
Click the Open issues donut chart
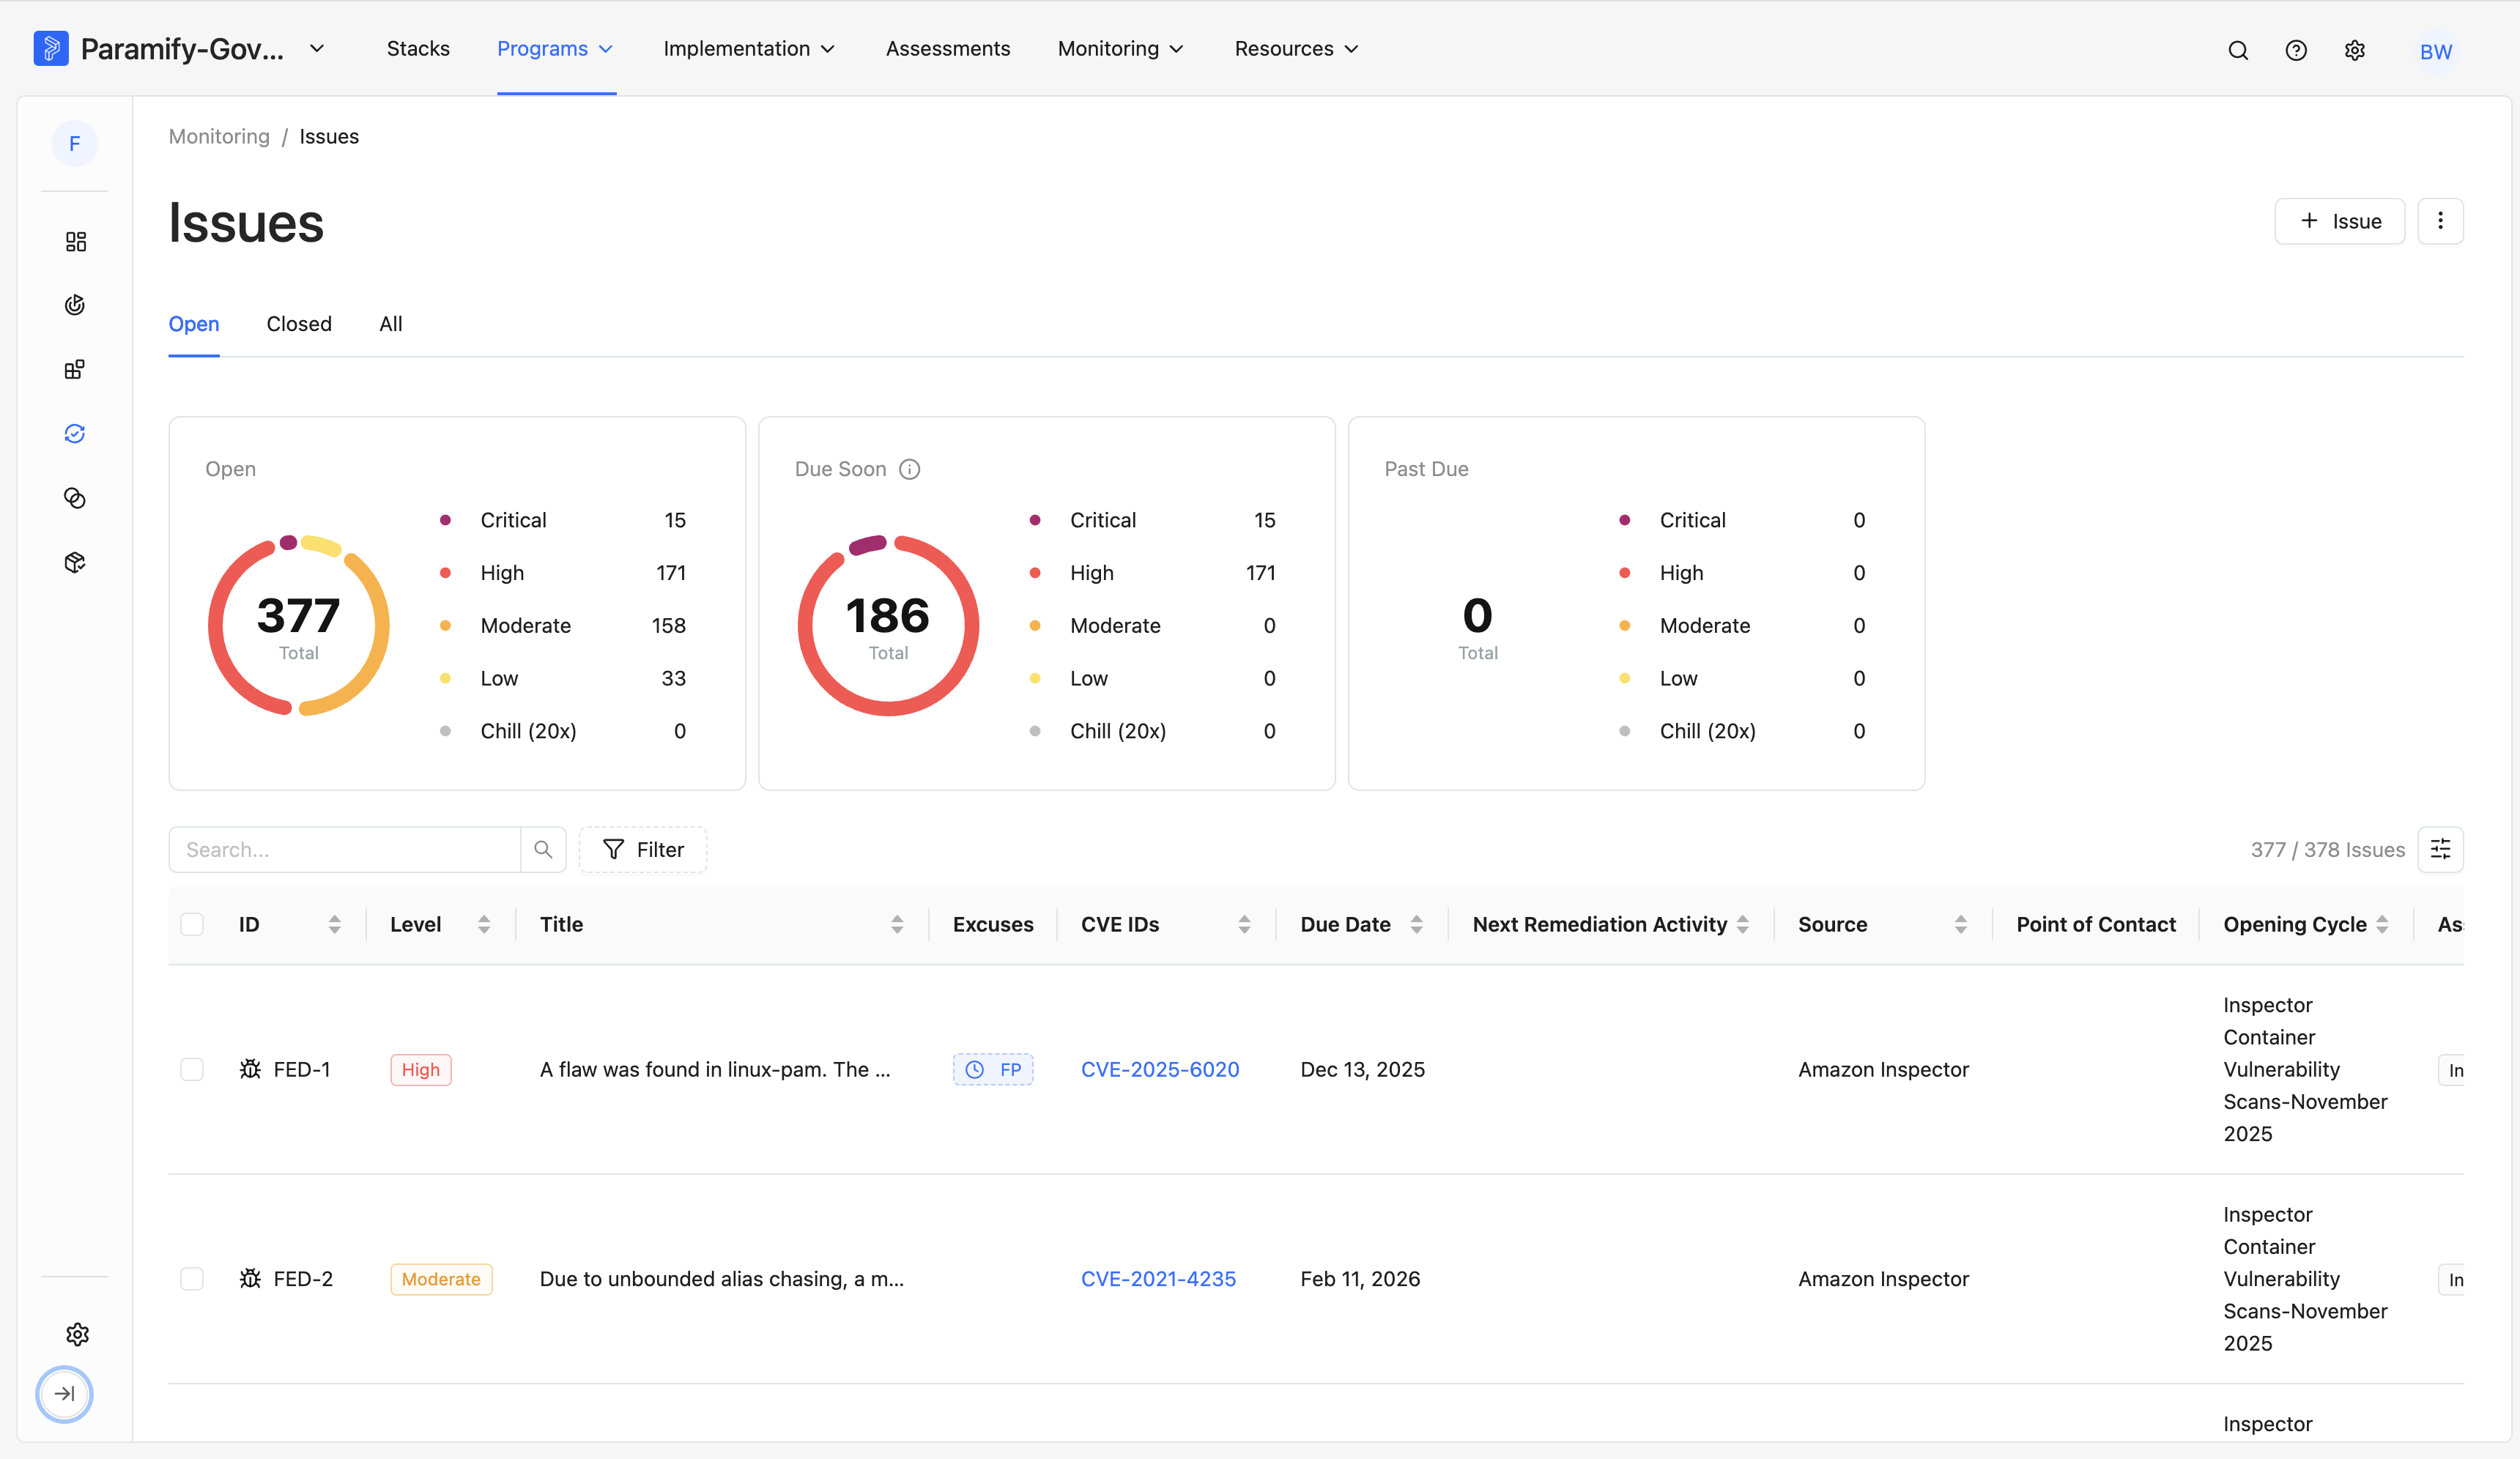coord(298,626)
